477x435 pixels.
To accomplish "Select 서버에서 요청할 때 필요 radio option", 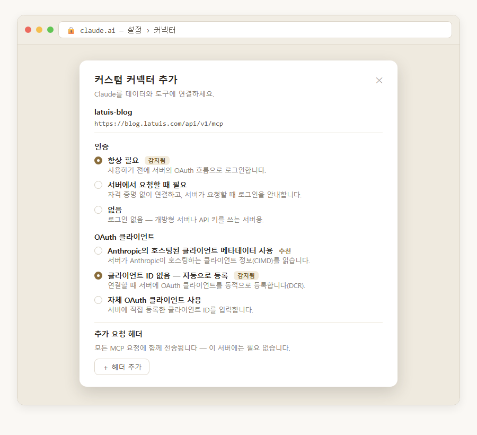I will [98, 185].
